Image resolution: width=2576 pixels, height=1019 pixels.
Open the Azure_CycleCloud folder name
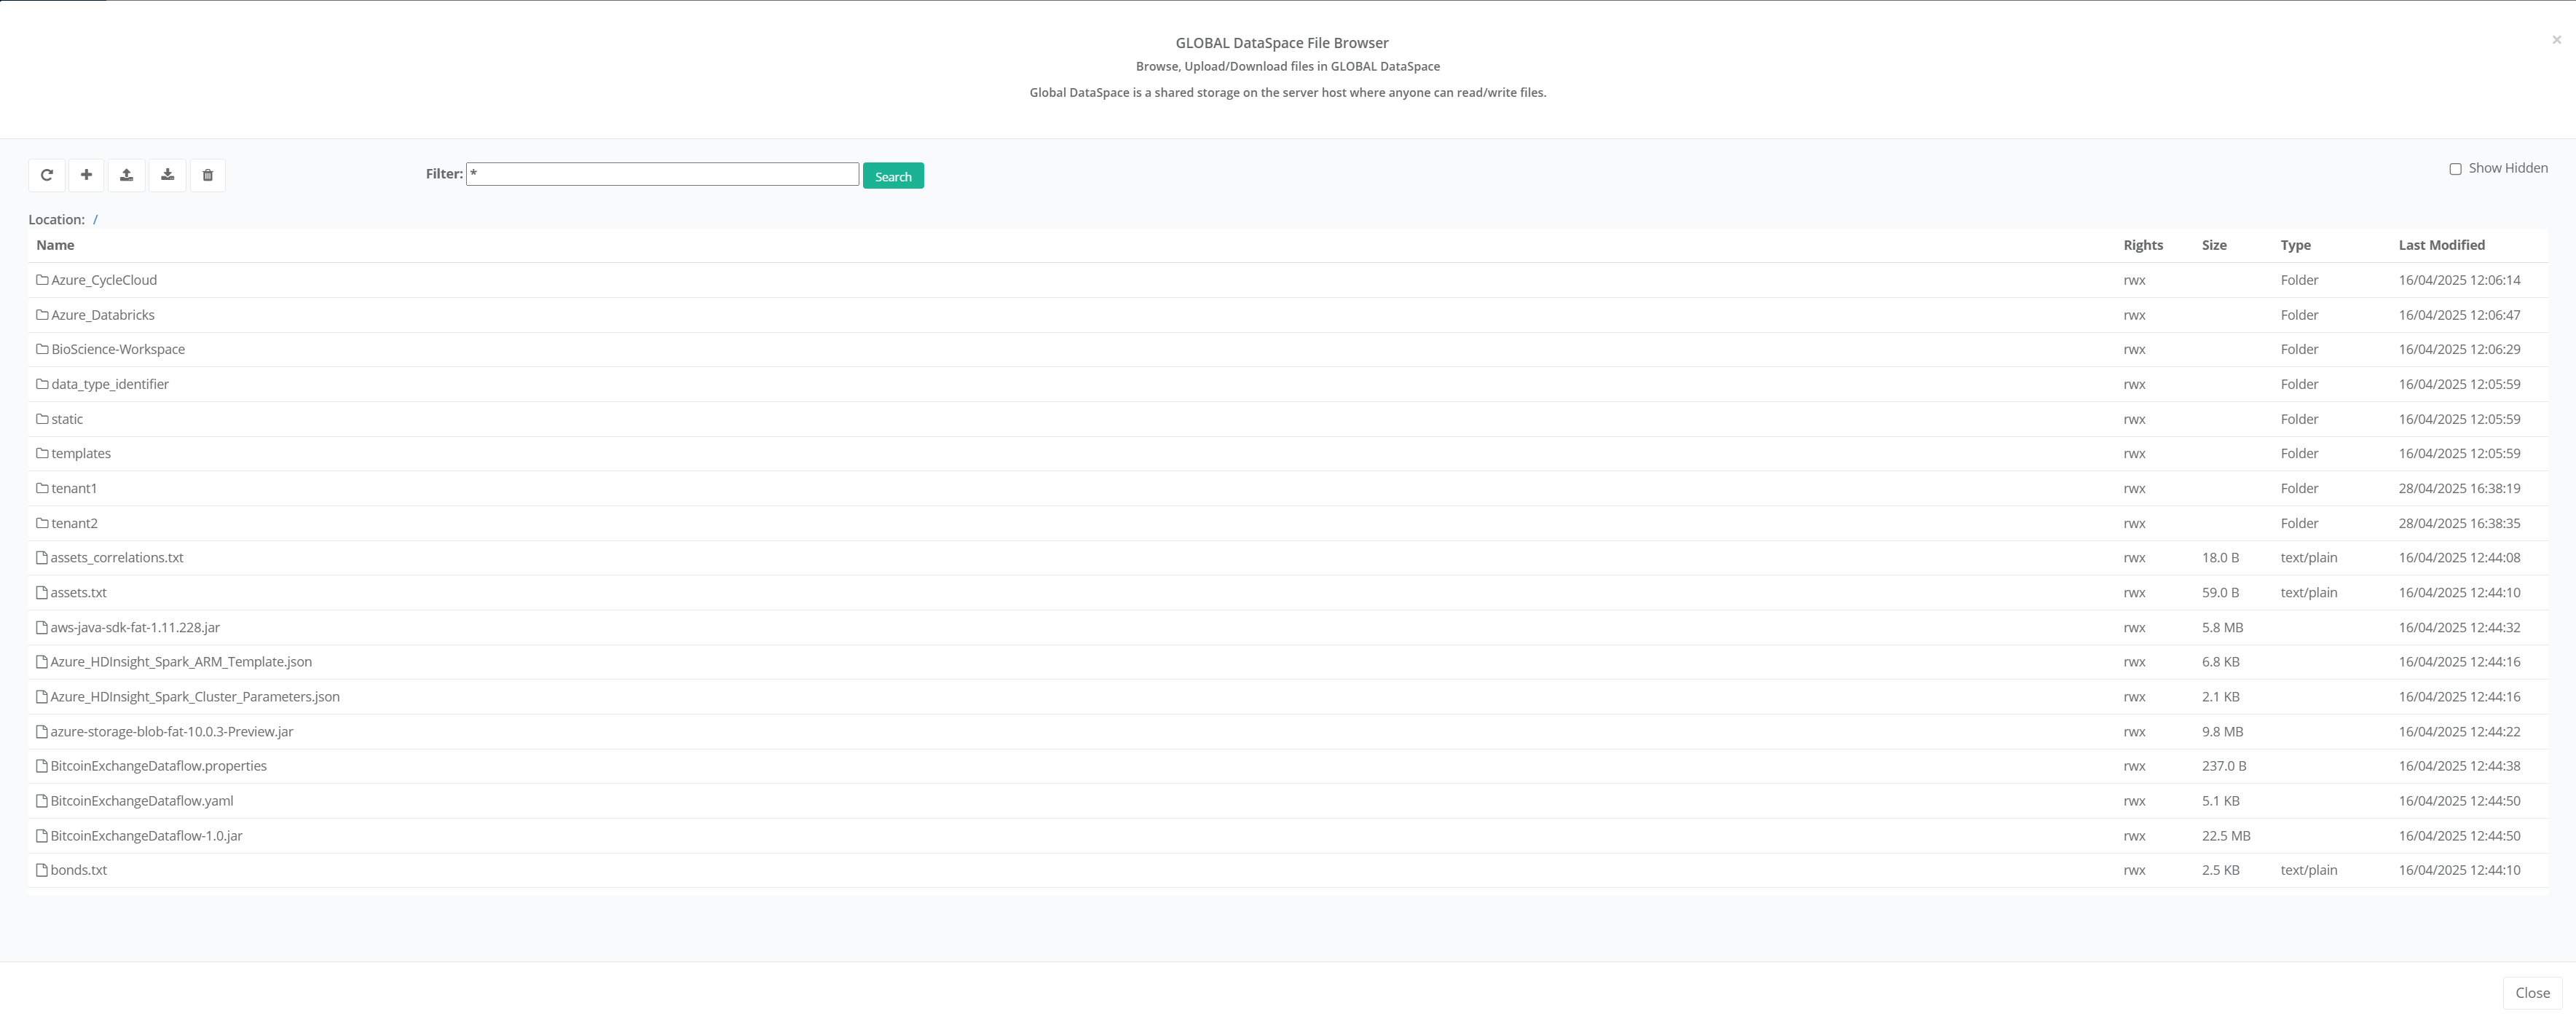tap(104, 280)
